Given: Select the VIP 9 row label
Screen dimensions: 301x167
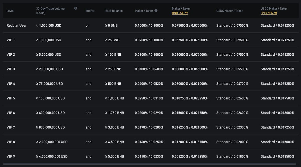Looking at the screenshot, I should point(11,156).
